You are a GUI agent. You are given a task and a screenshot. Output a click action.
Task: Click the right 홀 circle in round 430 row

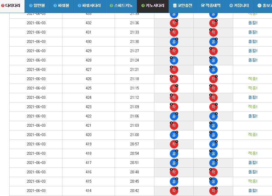point(213,42)
